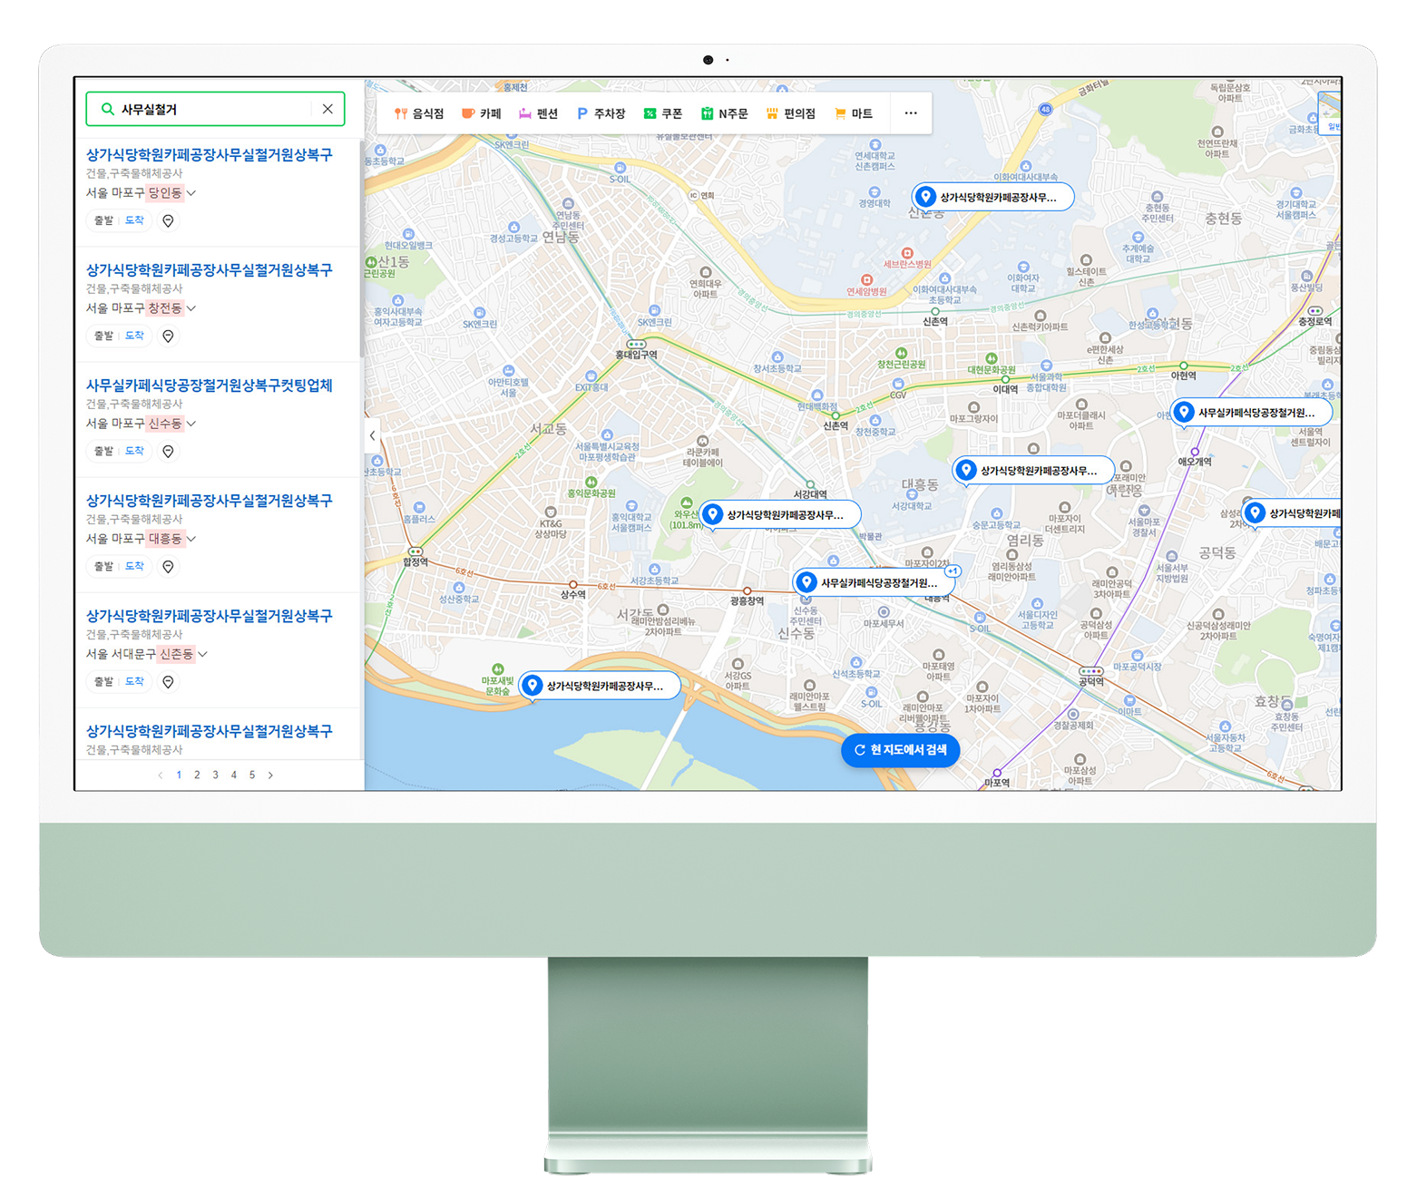Click location pin icon for 창전동 result
Viewport: 1417px width, 1190px height.
pyautogui.click(x=168, y=336)
